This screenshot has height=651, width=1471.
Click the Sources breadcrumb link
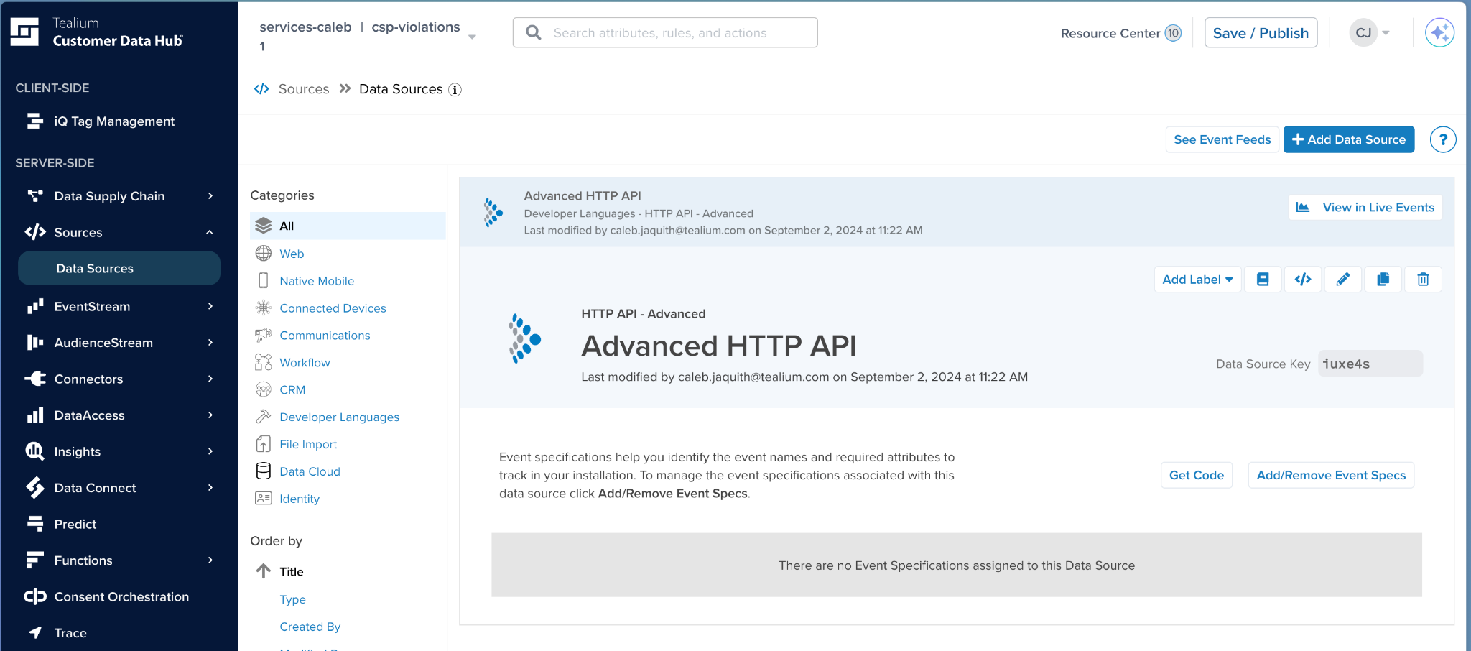[304, 89]
